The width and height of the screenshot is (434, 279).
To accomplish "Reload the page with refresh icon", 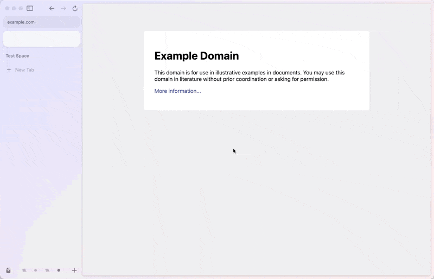I will click(75, 8).
